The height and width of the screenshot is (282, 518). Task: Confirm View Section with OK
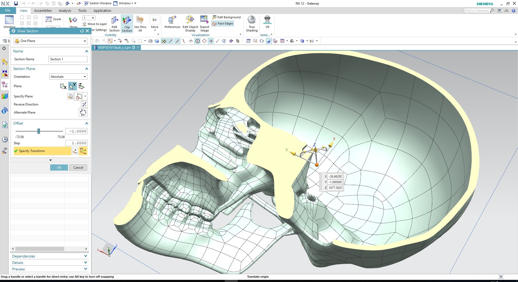pos(59,167)
